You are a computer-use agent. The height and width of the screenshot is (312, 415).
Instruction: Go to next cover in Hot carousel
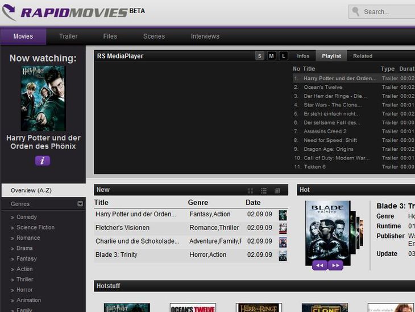click(x=335, y=265)
